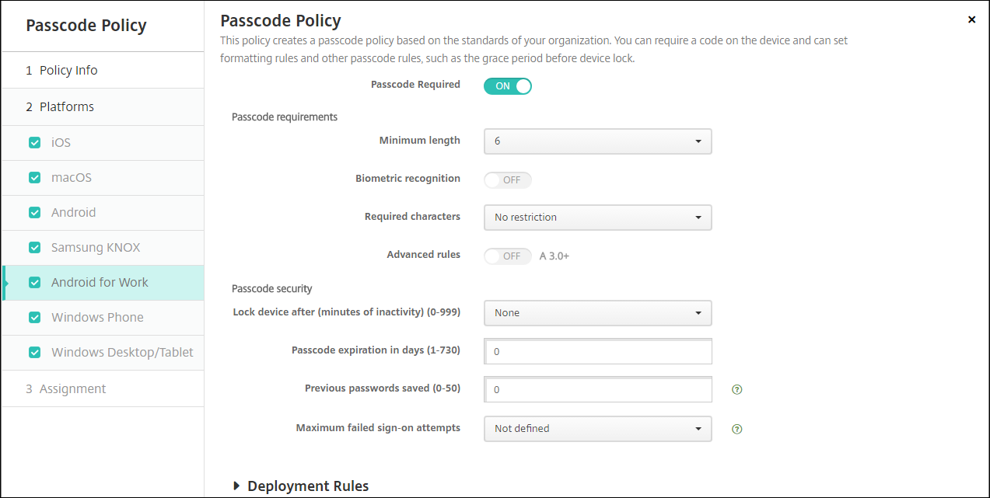The image size is (990, 498).
Task: Toggle the Passcode Required switch
Action: [x=507, y=85]
